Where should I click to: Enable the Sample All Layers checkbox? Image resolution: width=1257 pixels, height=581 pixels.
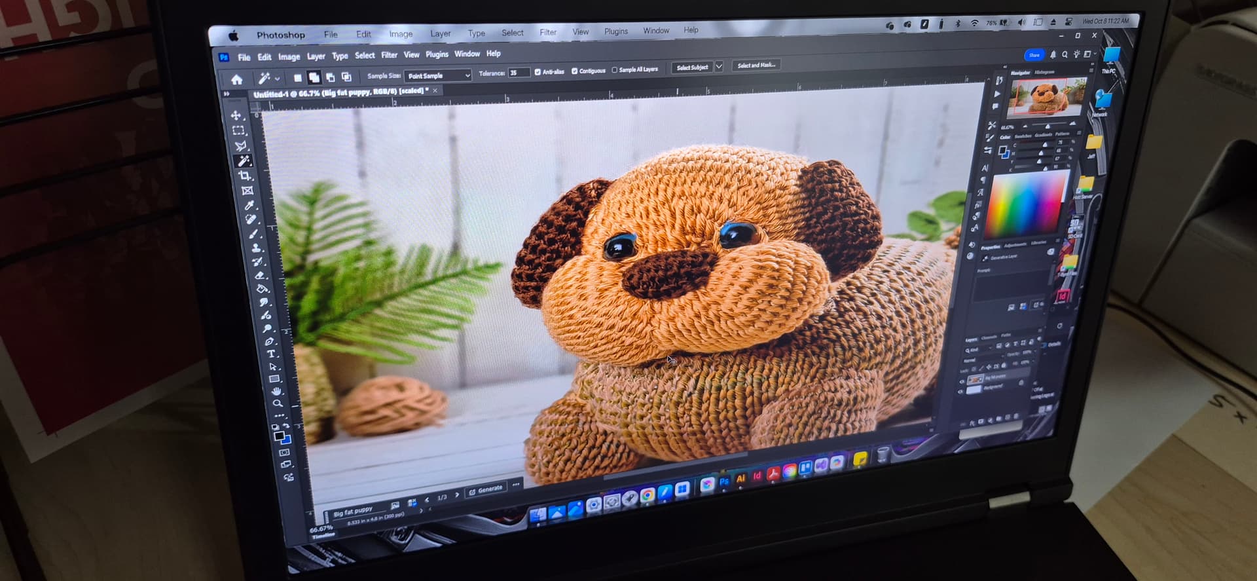click(x=614, y=69)
